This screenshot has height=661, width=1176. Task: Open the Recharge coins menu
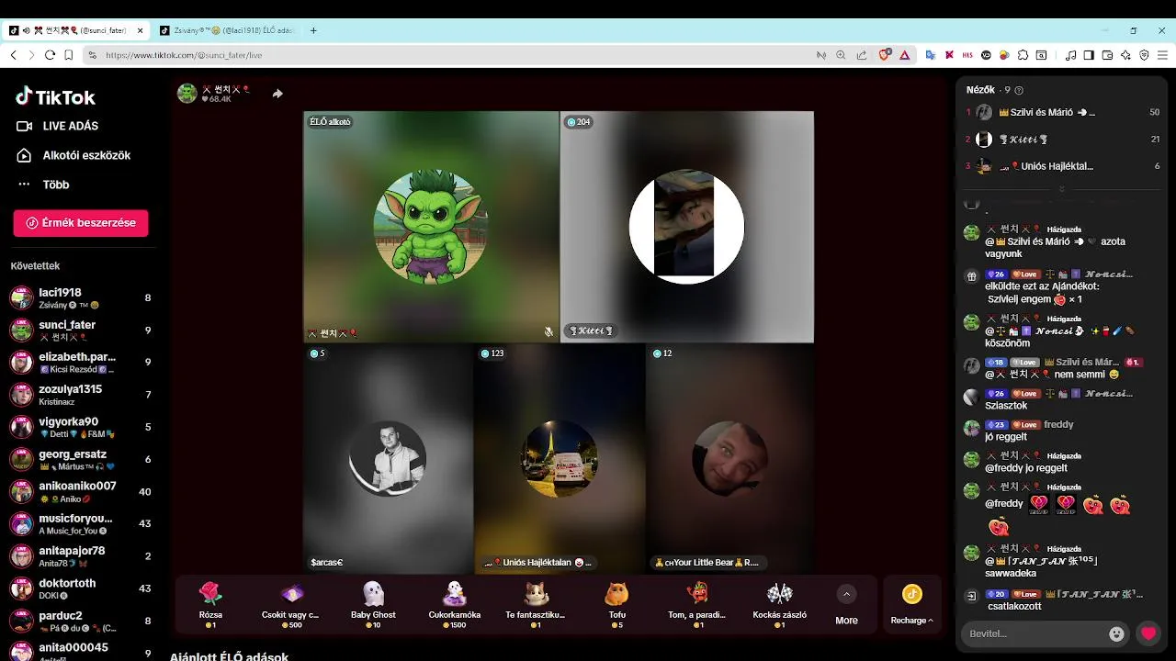click(911, 604)
